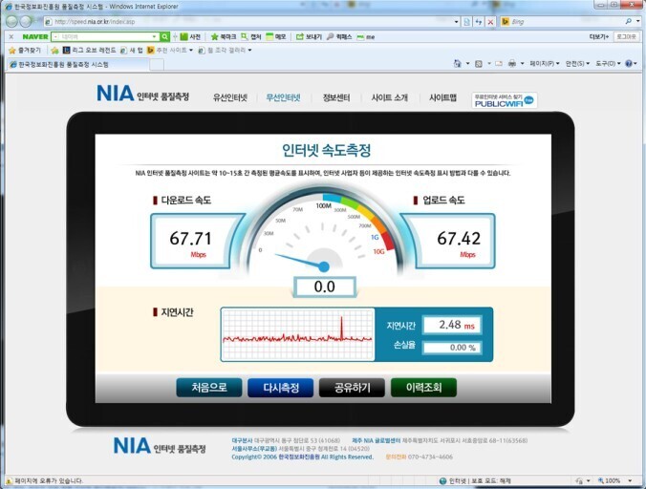Open the Naver me toolbar item
The width and height of the screenshot is (646, 489).
click(366, 37)
